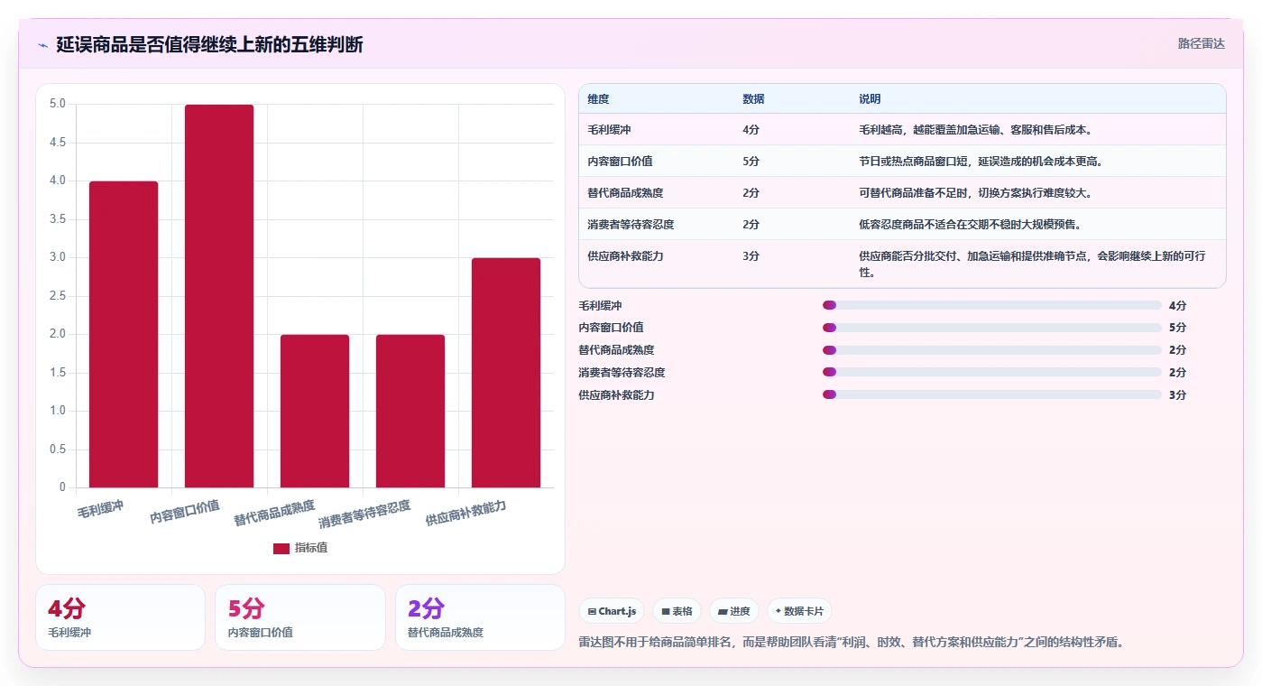Click the 毛利缓冲 progress row label

click(600, 305)
